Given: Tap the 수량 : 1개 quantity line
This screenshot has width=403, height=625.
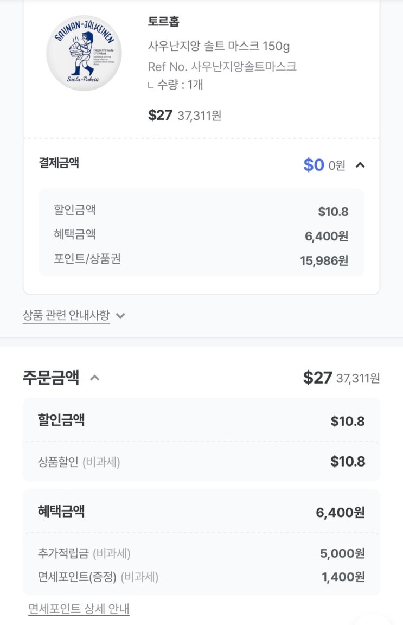Looking at the screenshot, I should click(179, 85).
